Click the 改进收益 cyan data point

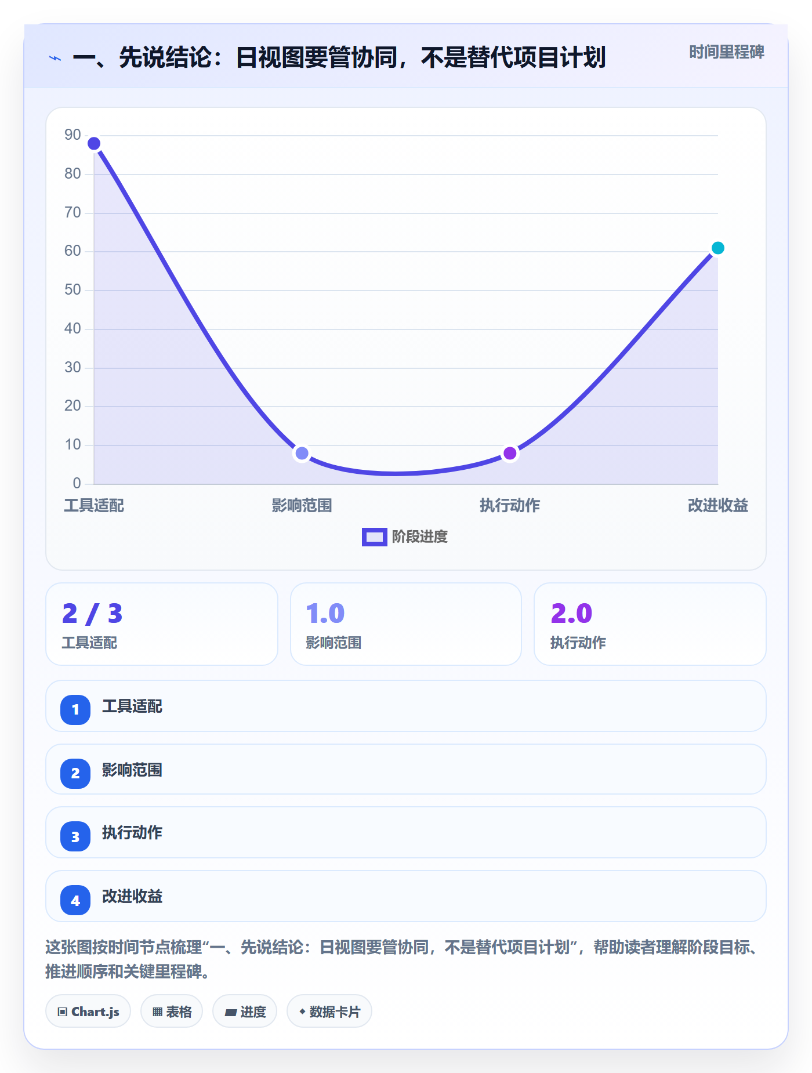(x=717, y=248)
